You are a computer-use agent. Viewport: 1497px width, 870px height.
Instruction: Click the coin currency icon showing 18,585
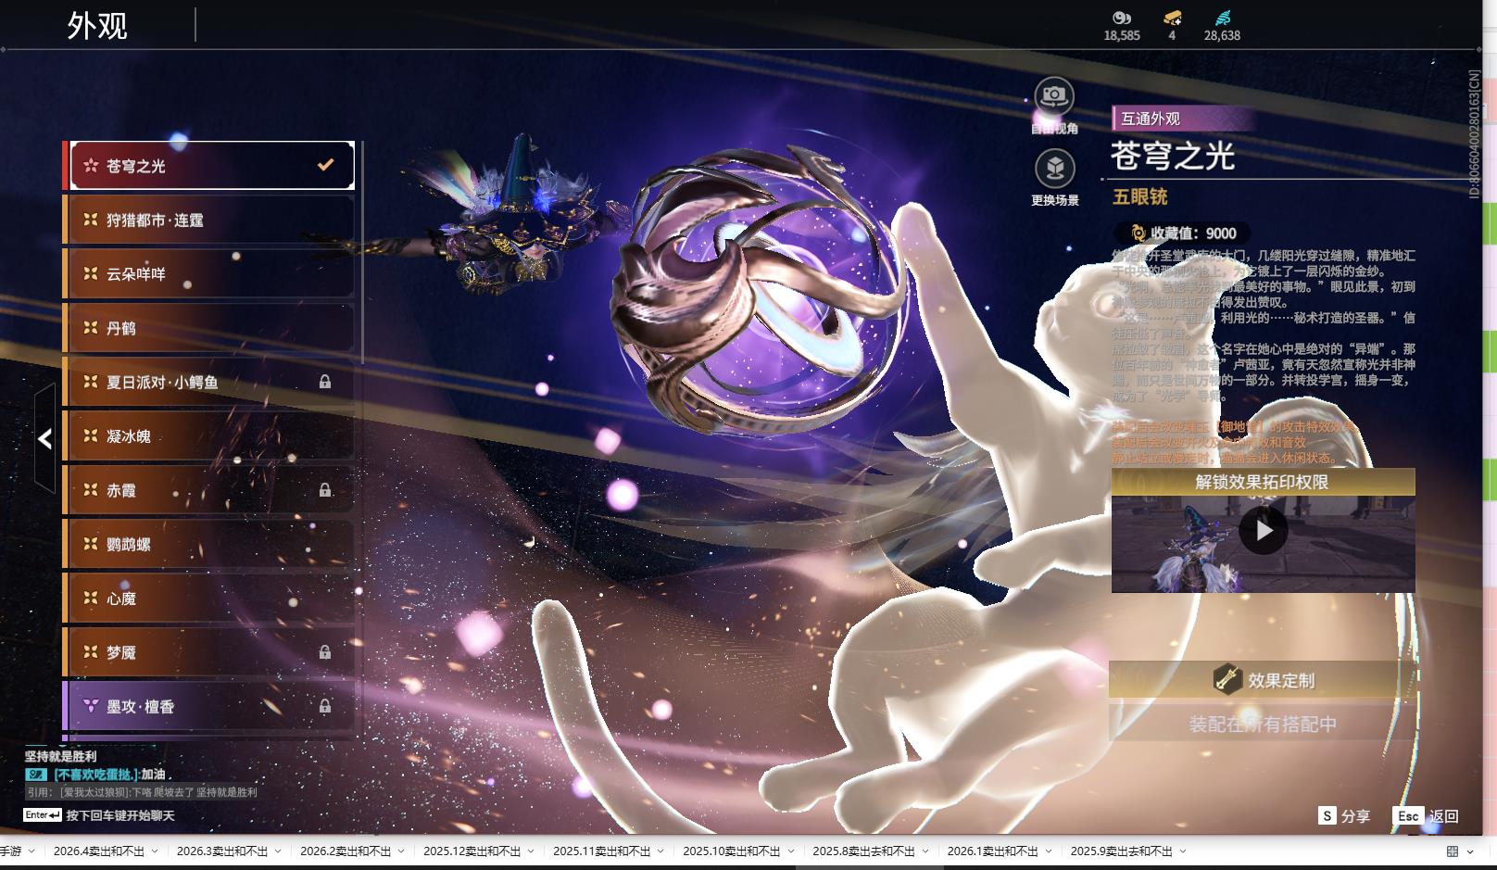tap(1121, 18)
